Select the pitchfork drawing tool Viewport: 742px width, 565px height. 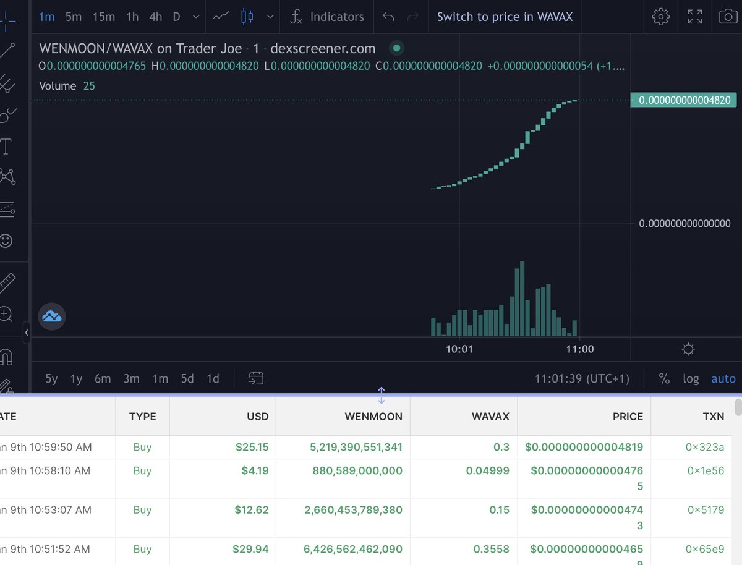(x=7, y=83)
